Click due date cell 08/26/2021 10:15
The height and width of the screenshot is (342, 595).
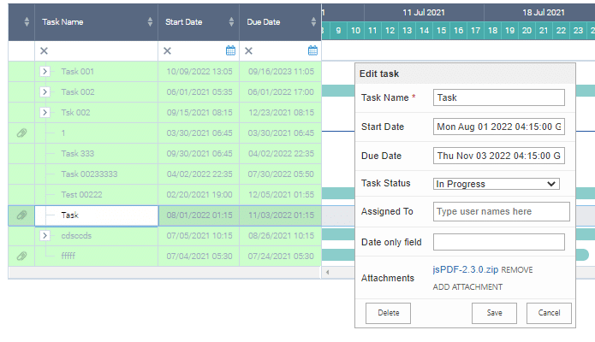281,235
